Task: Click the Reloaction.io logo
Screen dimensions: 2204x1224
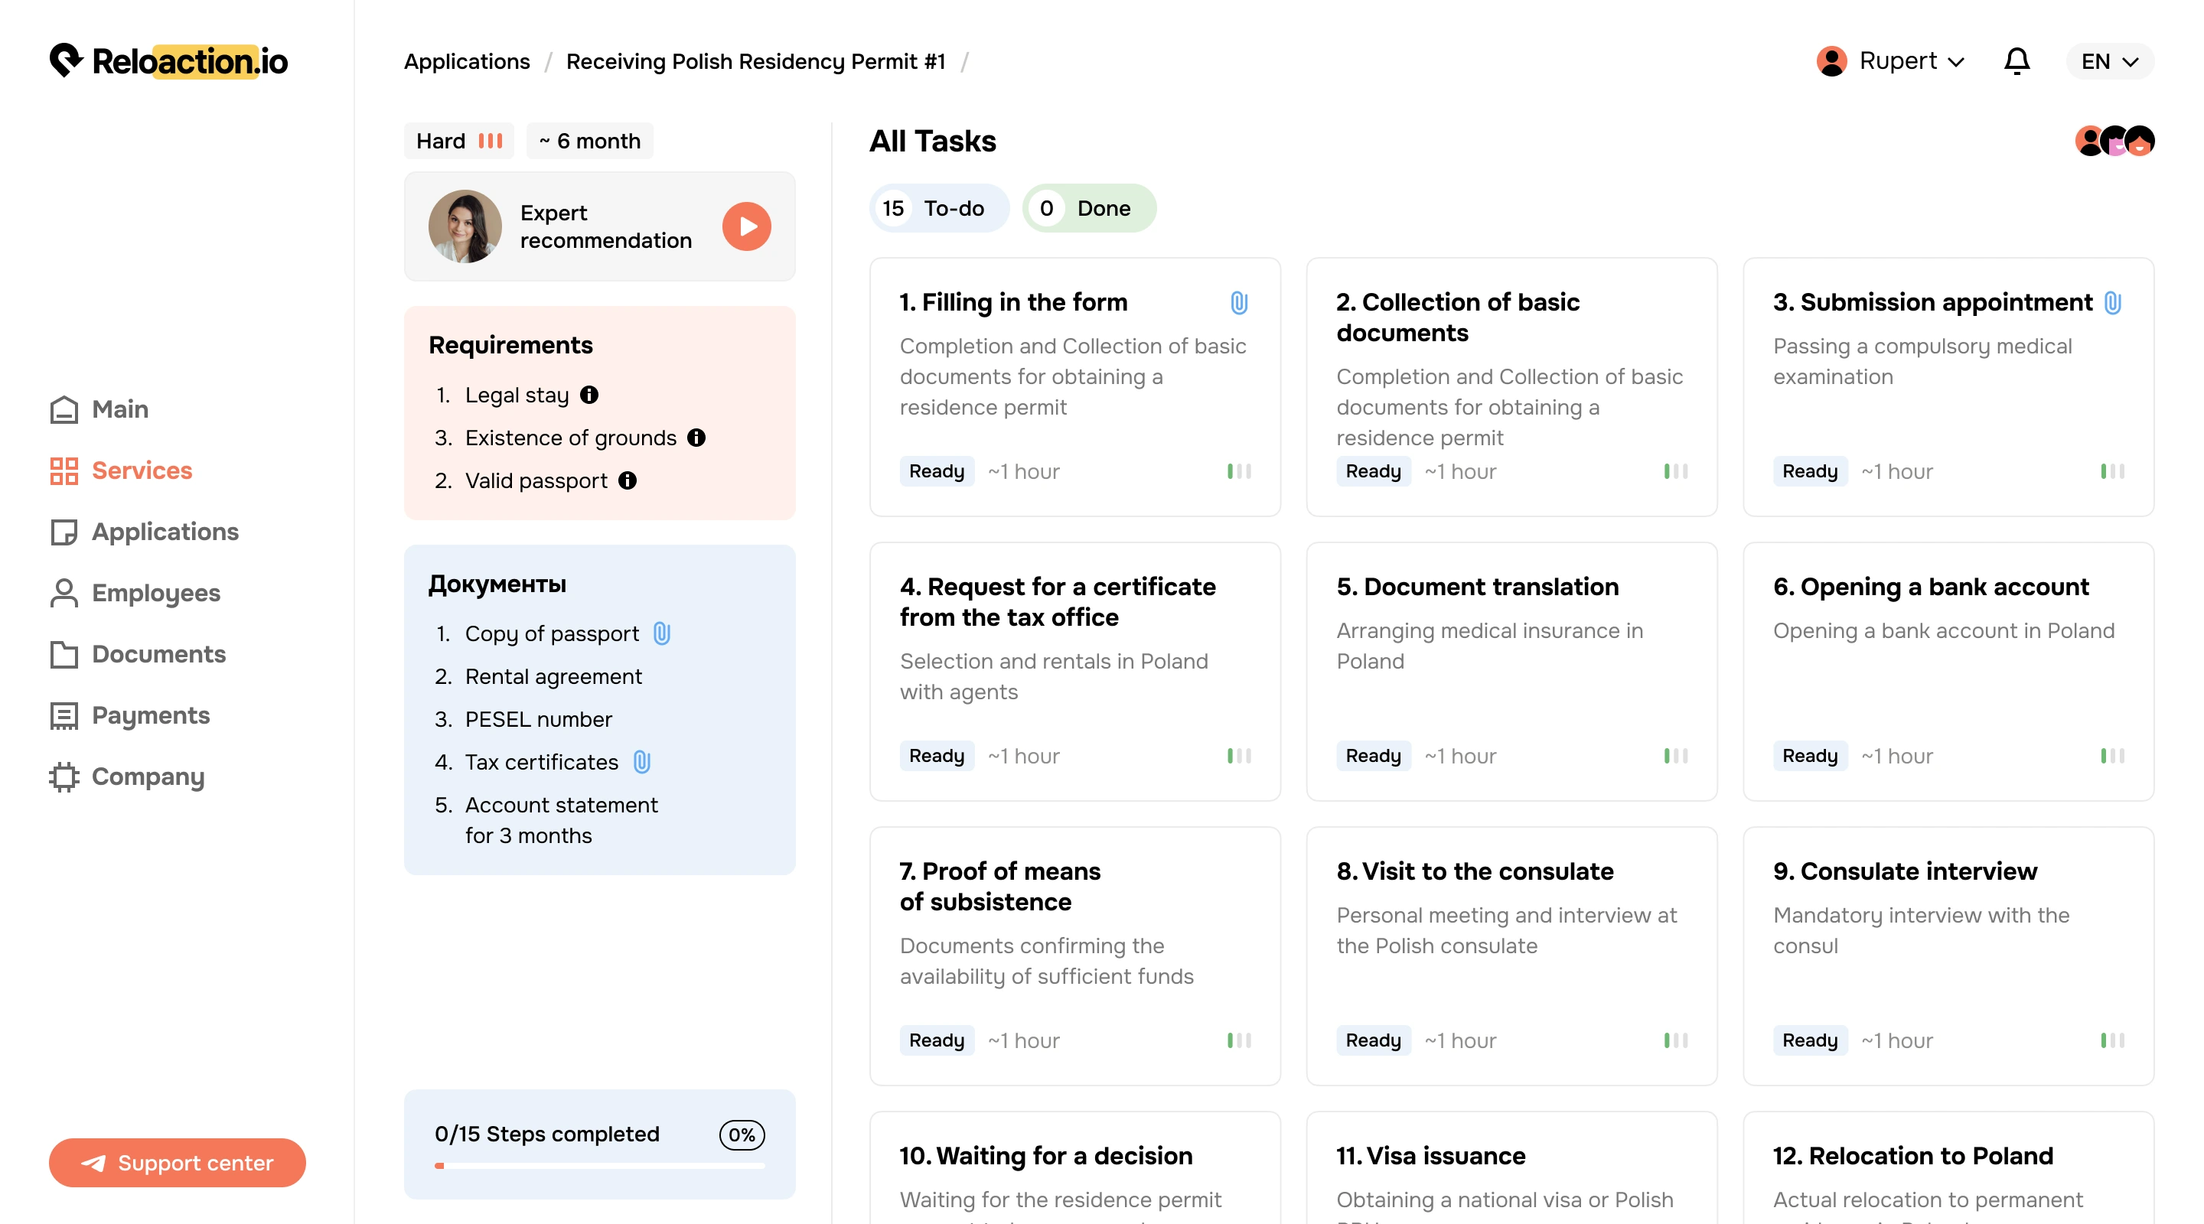Action: click(168, 60)
